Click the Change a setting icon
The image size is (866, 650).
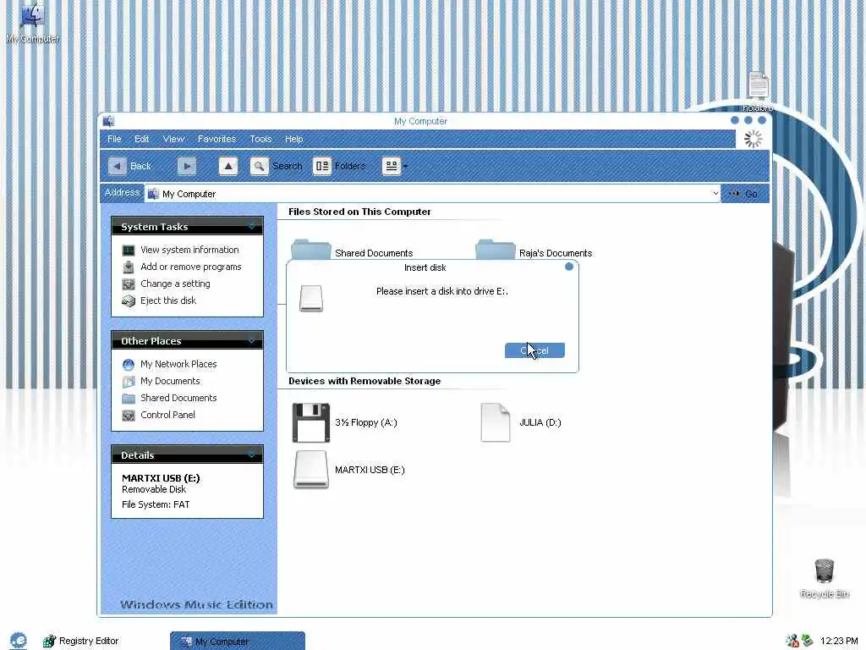click(129, 284)
